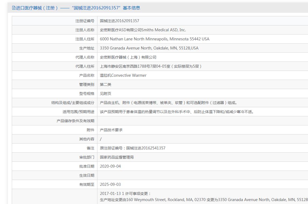Select the 产品名称 label
308x204 pixels.
pos(87,75)
